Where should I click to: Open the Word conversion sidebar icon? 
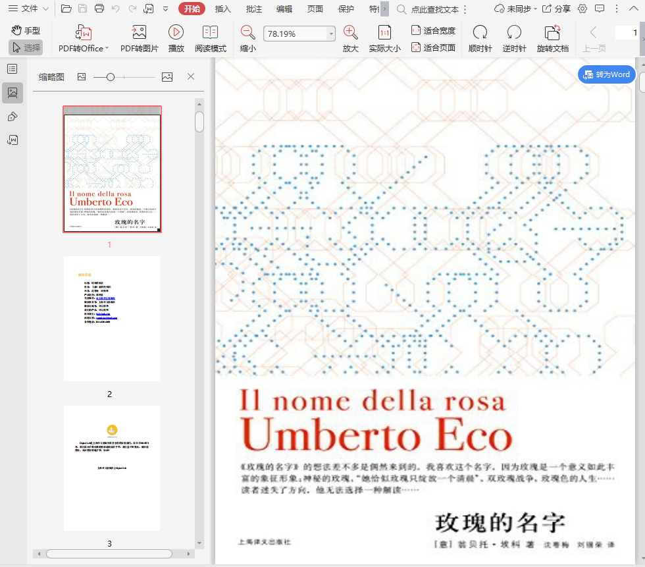tap(13, 140)
